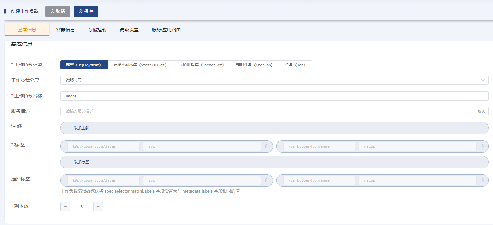The height and width of the screenshot is (225, 493).
Task: Set workload type to Job
Action: [296, 65]
